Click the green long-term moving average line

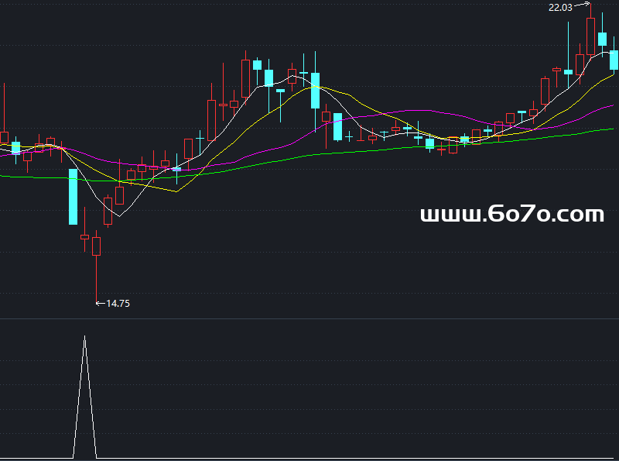[309, 155]
